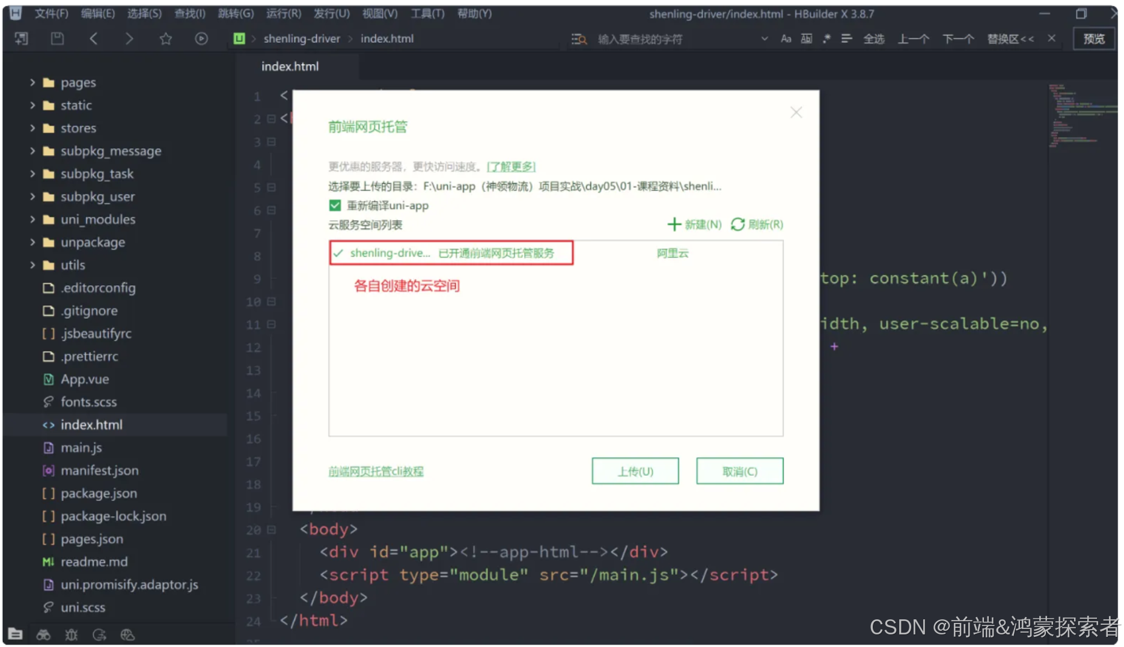This screenshot has height=647, width=1124.
Task: Expand the utils folder
Action: tap(32, 265)
